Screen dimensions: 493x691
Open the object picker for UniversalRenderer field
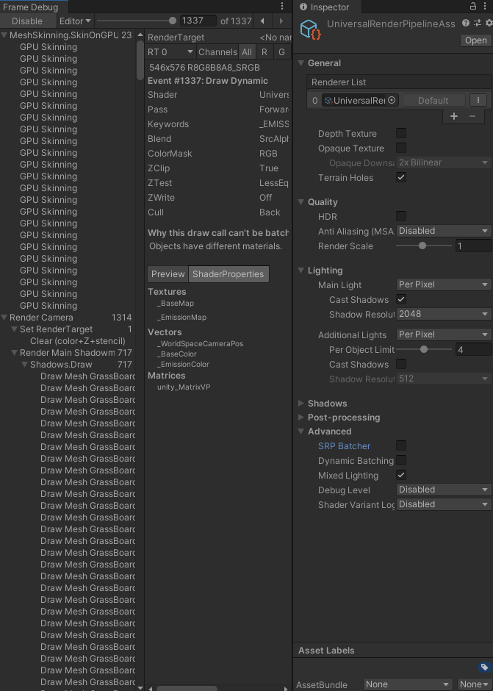click(x=392, y=101)
